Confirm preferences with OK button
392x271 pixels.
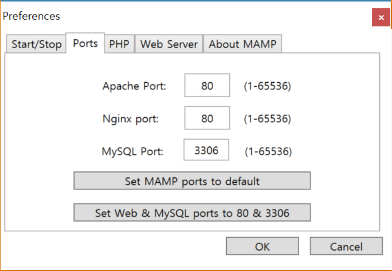262,246
